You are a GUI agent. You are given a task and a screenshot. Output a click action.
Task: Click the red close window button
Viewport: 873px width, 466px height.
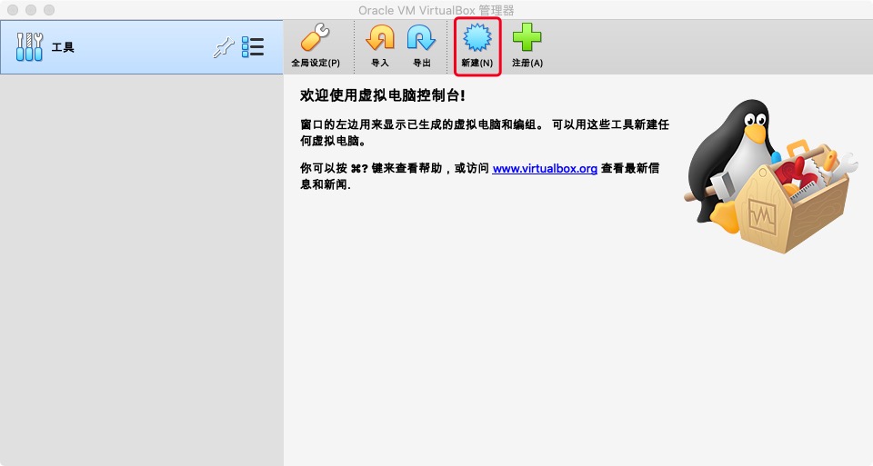click(x=13, y=10)
